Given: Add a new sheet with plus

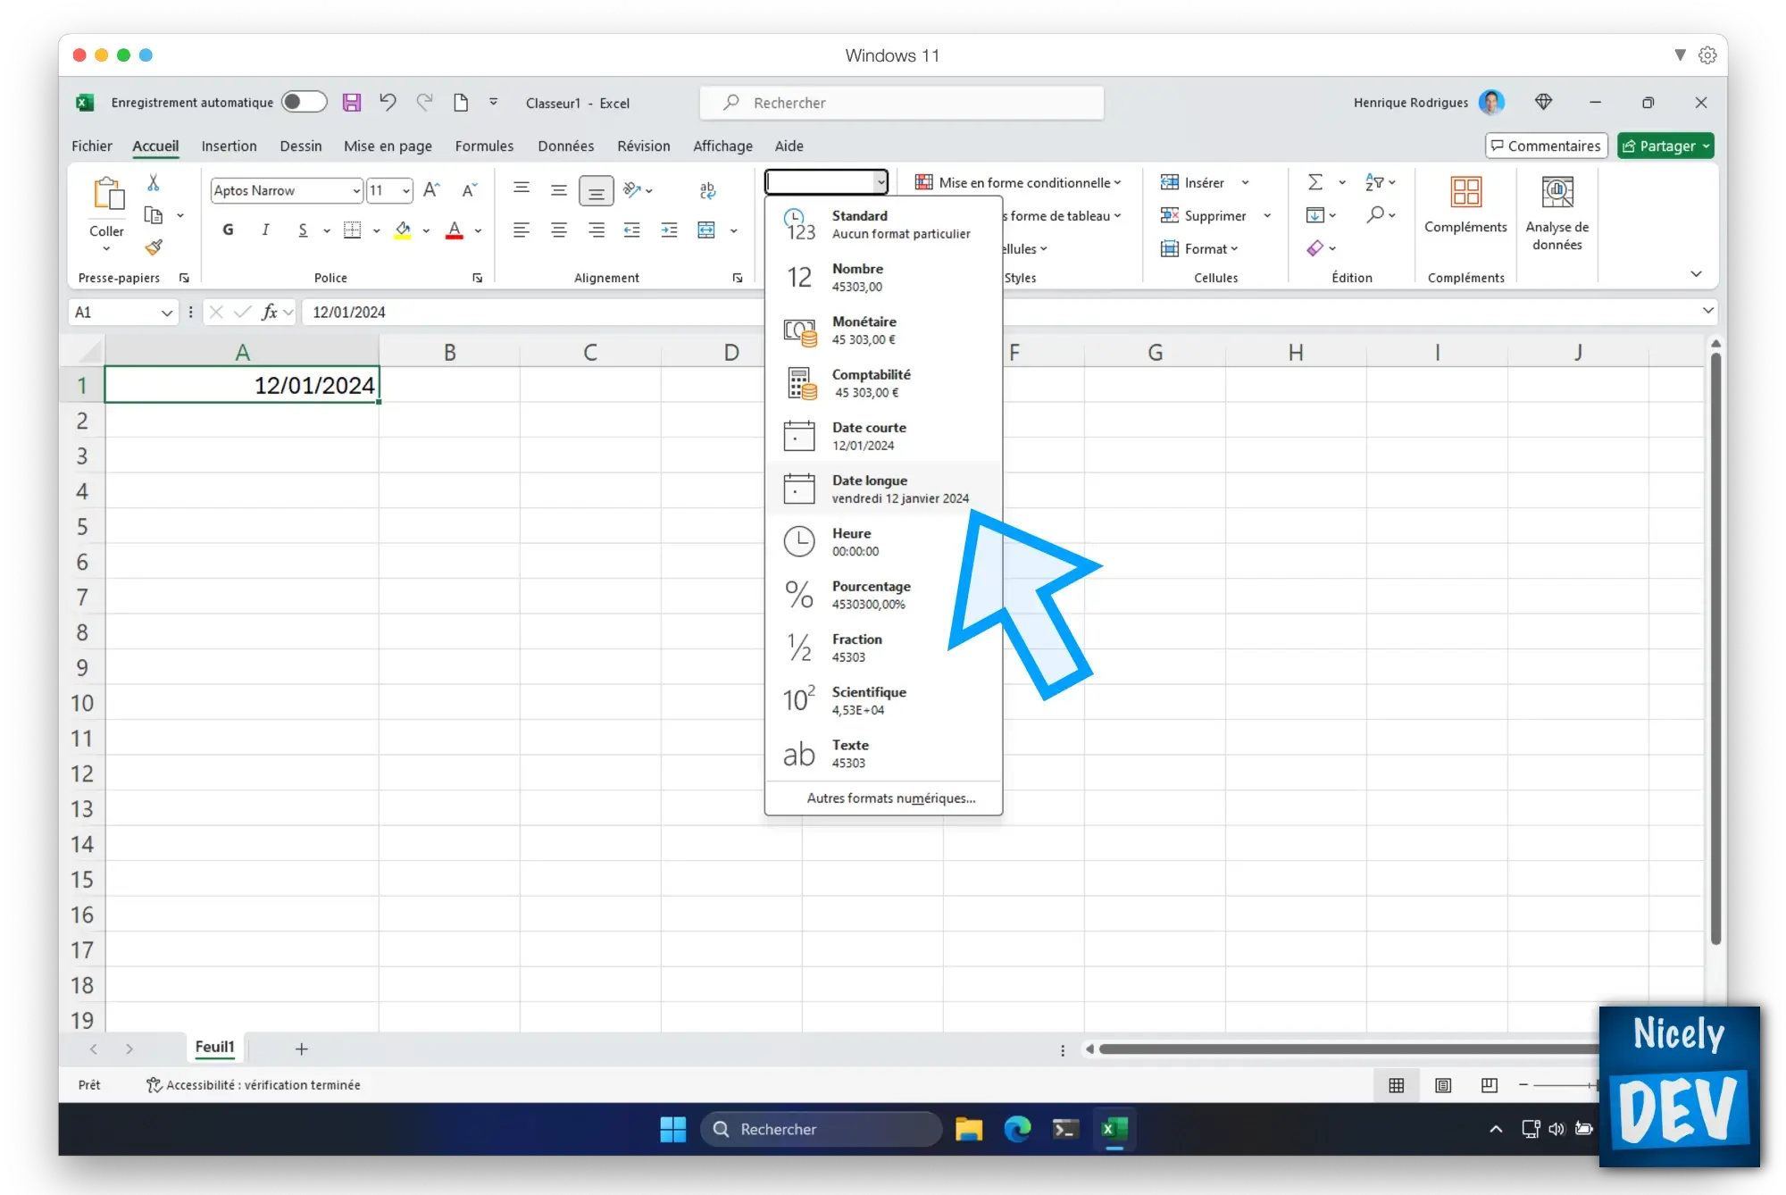Looking at the screenshot, I should pyautogui.click(x=301, y=1049).
